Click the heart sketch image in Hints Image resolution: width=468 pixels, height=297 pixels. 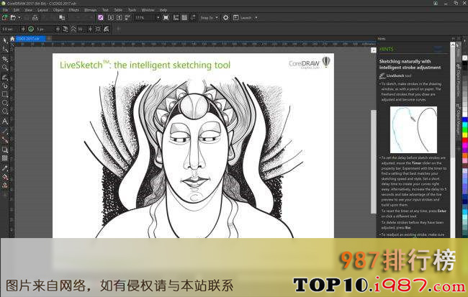click(x=413, y=129)
